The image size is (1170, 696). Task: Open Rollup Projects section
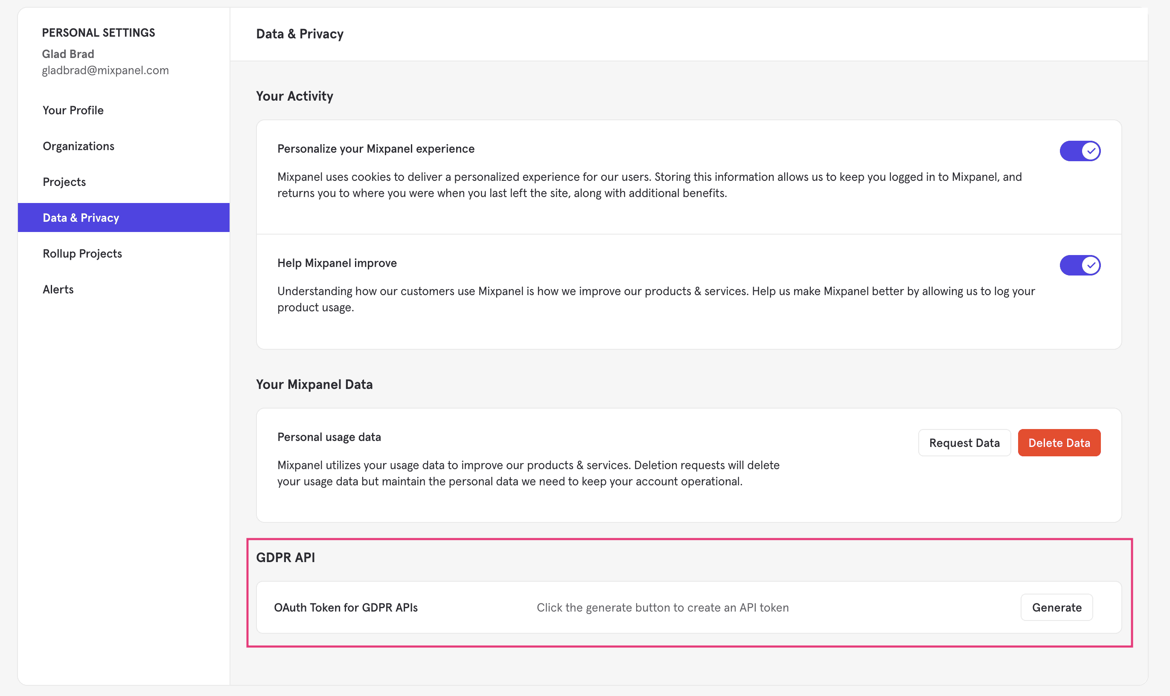(x=82, y=254)
